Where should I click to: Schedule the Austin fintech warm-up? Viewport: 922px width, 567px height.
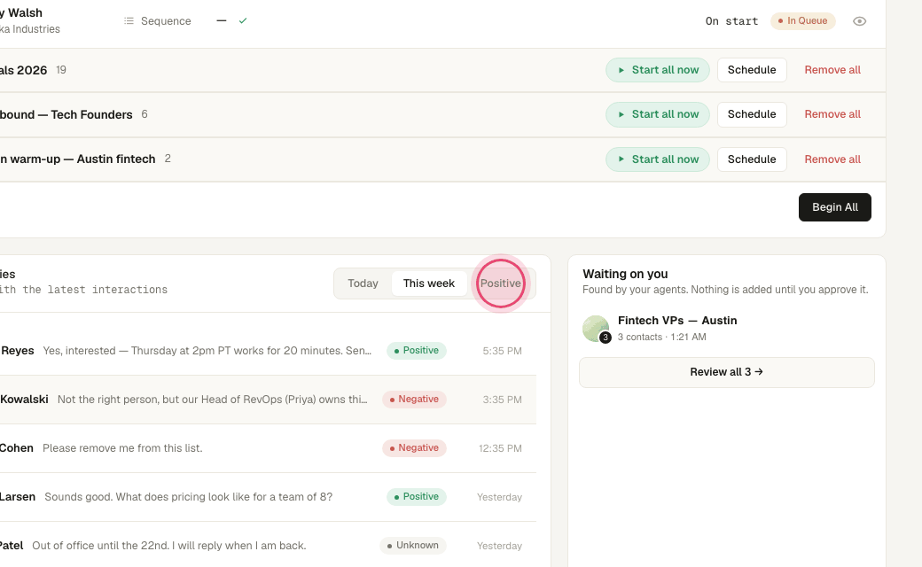752,159
